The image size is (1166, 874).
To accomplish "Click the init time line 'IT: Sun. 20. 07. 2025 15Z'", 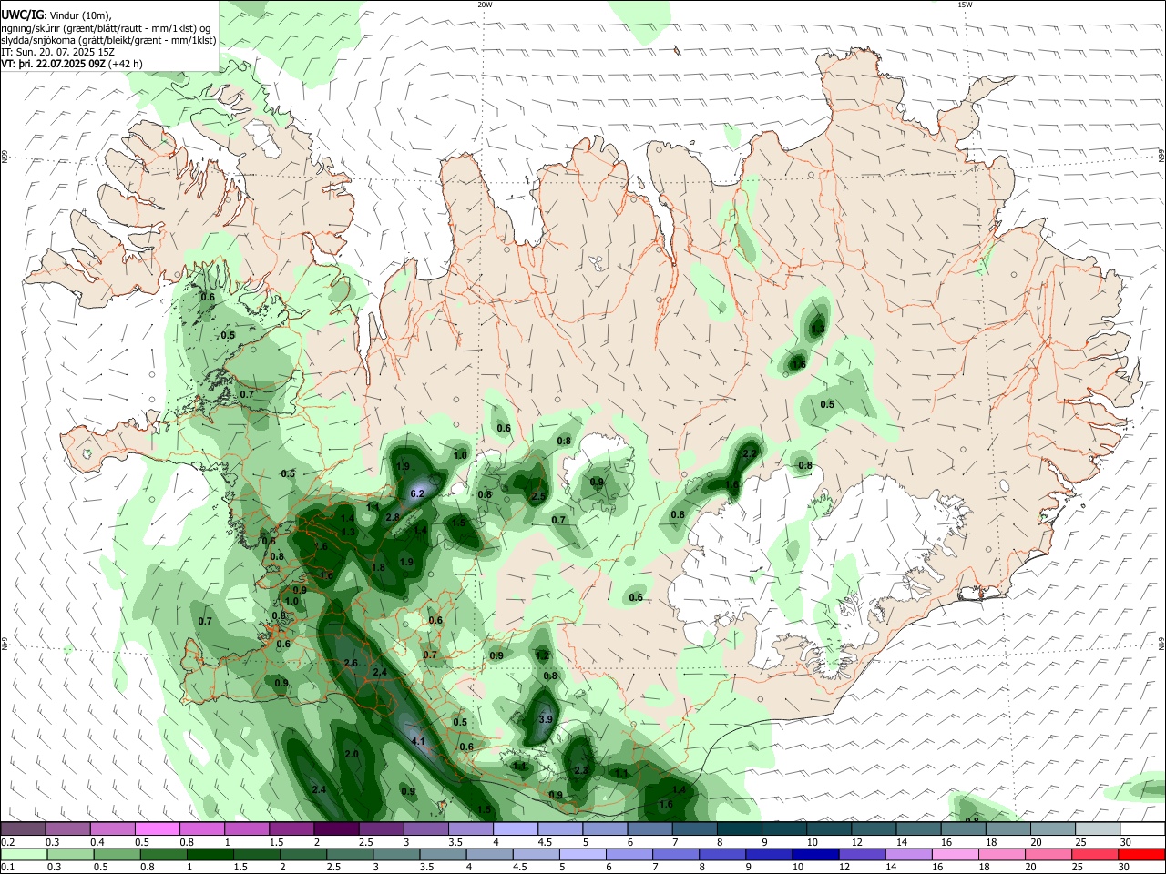I will [56, 53].
